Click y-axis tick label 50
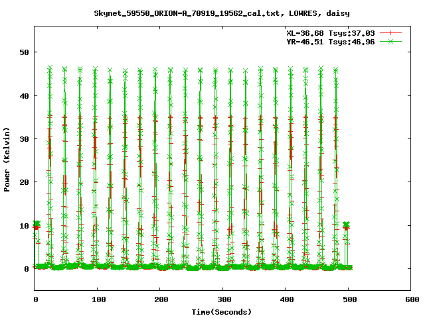The image size is (425, 318). pyautogui.click(x=24, y=52)
